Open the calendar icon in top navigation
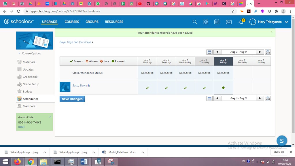 (217, 22)
